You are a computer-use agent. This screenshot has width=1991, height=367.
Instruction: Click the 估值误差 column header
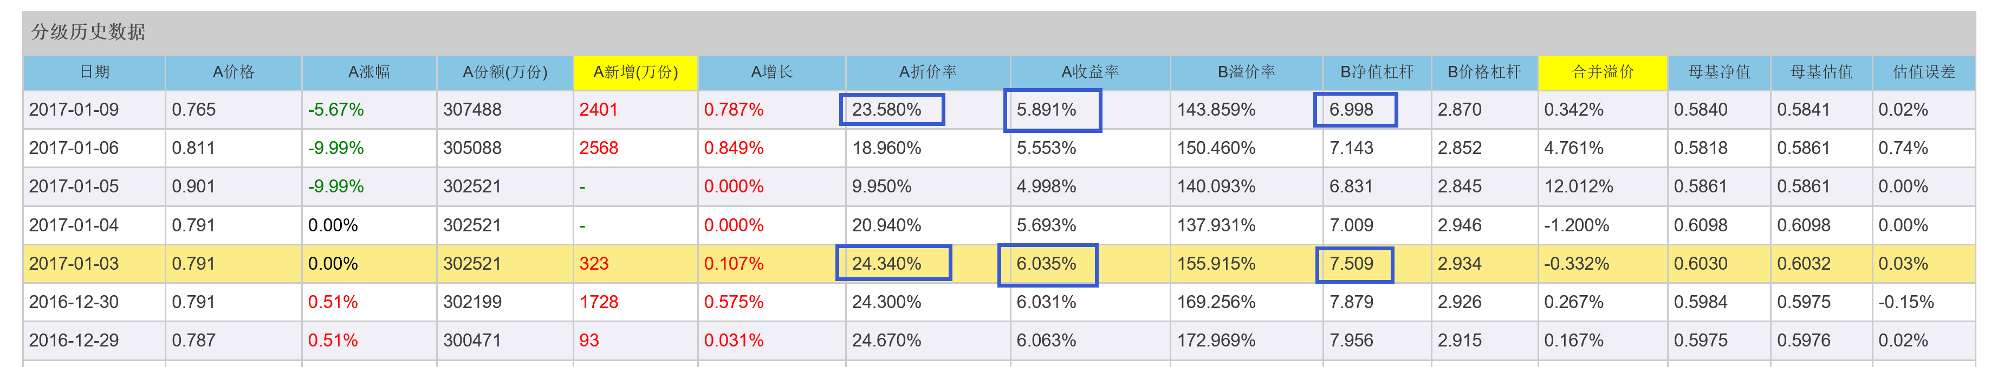(x=1923, y=72)
